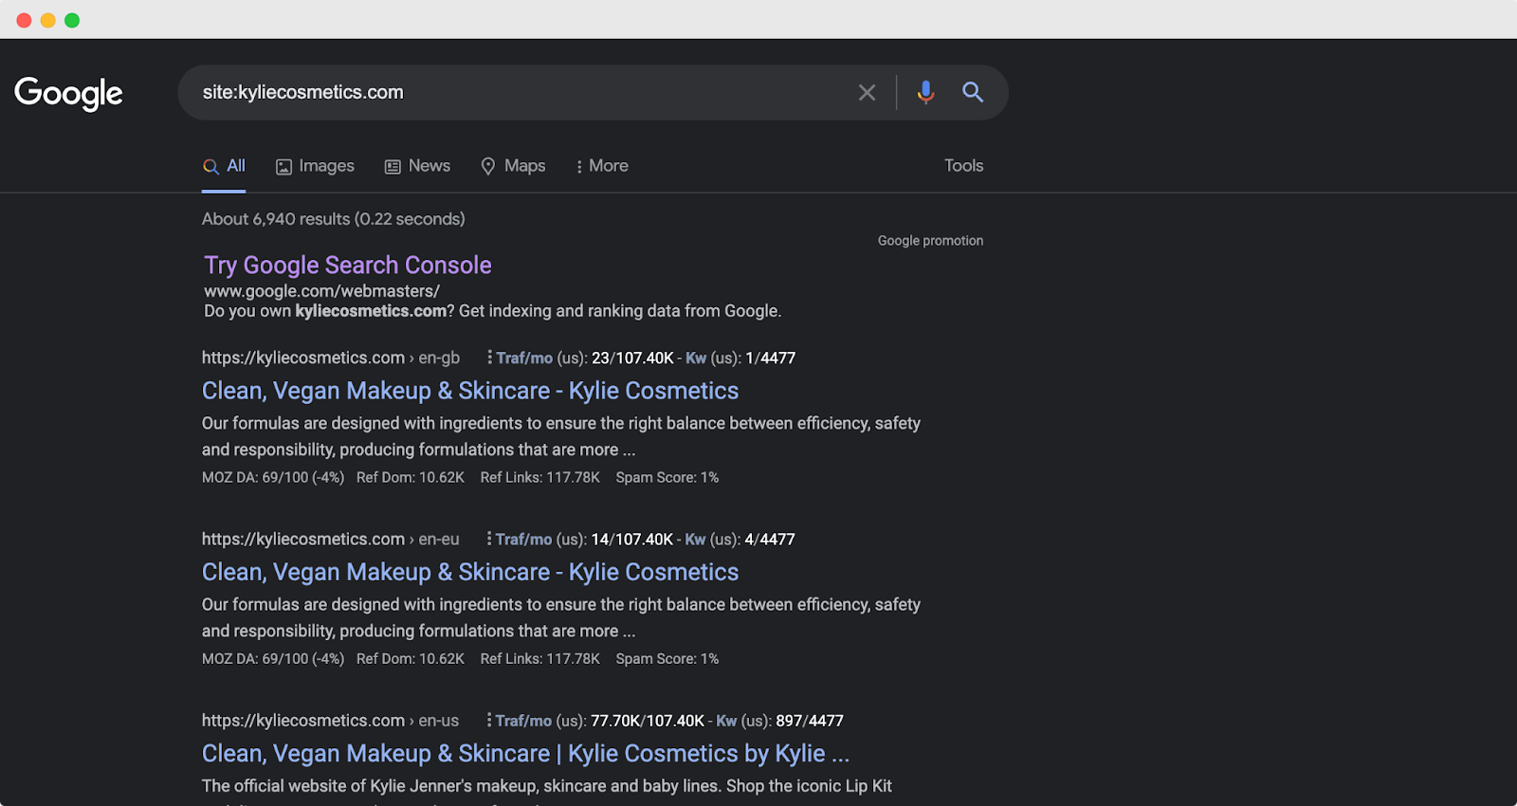Image resolution: width=1517 pixels, height=806 pixels.
Task: Click Spam Score: 1% under en-gb result
Action: pos(667,477)
